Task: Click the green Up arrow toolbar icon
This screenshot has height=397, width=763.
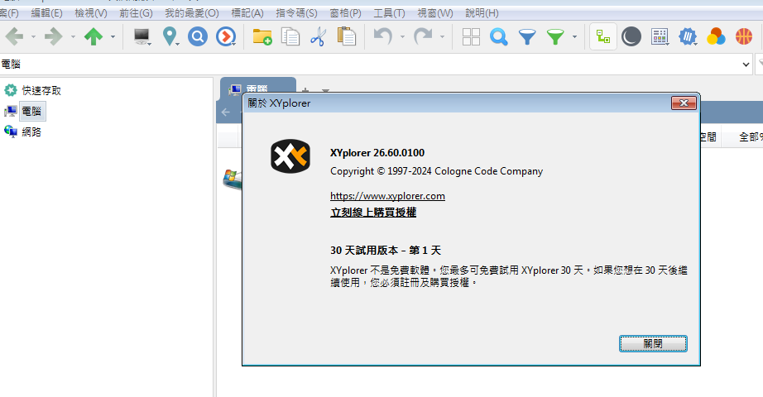Action: tap(94, 36)
